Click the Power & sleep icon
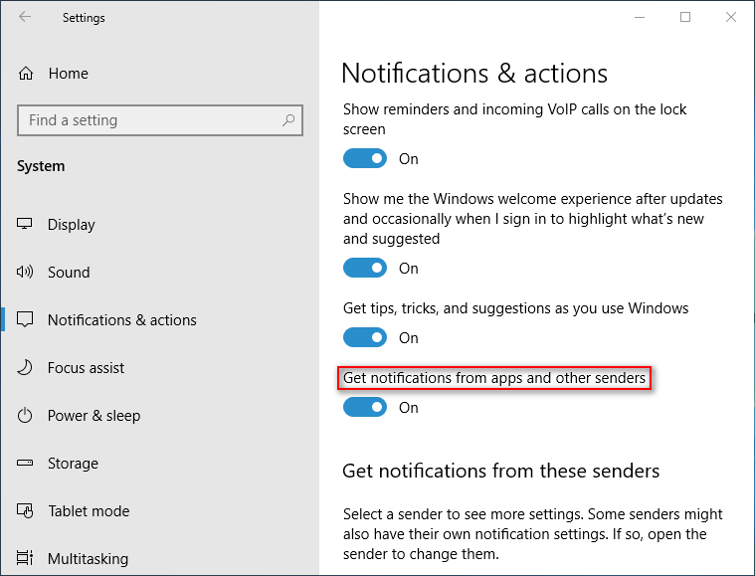The image size is (755, 576). (26, 416)
